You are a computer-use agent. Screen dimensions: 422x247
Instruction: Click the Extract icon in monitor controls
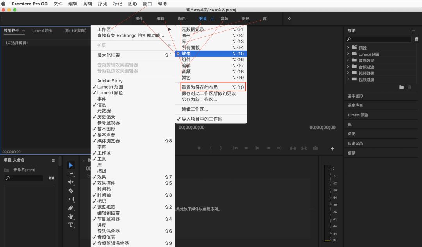(304, 148)
